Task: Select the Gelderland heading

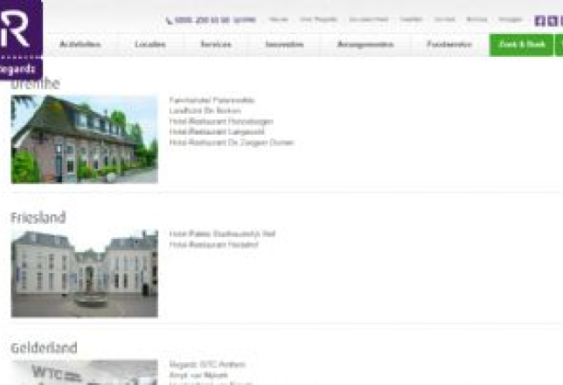Action: (45, 348)
